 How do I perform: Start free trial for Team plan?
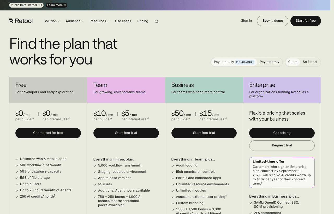pyautogui.click(x=126, y=133)
